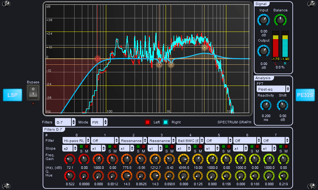
Task: Open the FFT dropdown showing Post-eq
Action: tap(271, 89)
